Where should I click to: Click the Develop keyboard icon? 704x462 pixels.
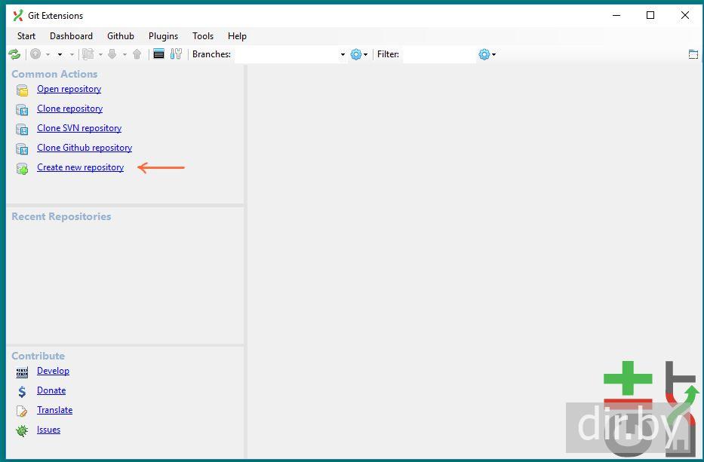[22, 372]
